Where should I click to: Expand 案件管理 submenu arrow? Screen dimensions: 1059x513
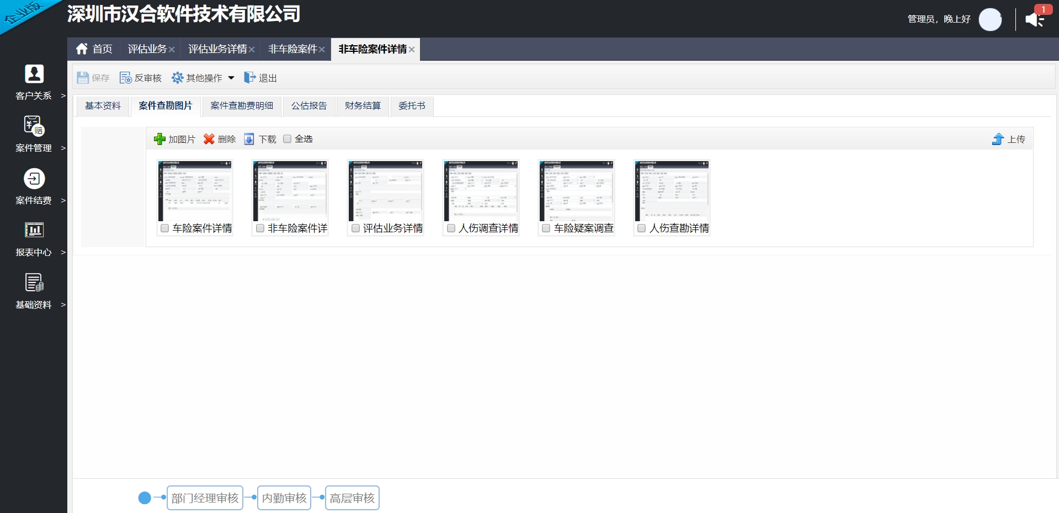click(63, 148)
